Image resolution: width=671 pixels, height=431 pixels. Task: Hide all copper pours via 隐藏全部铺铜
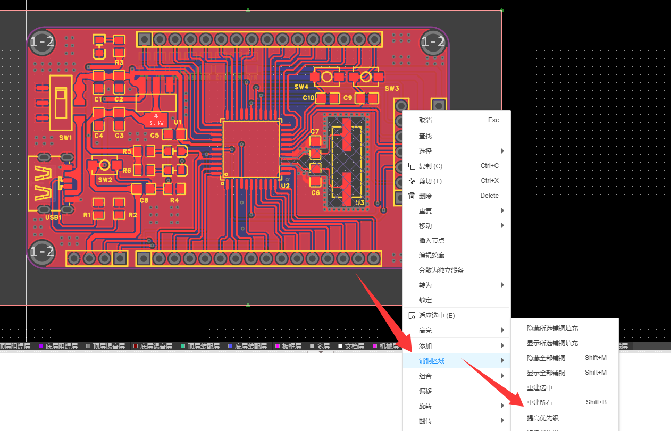pos(546,358)
